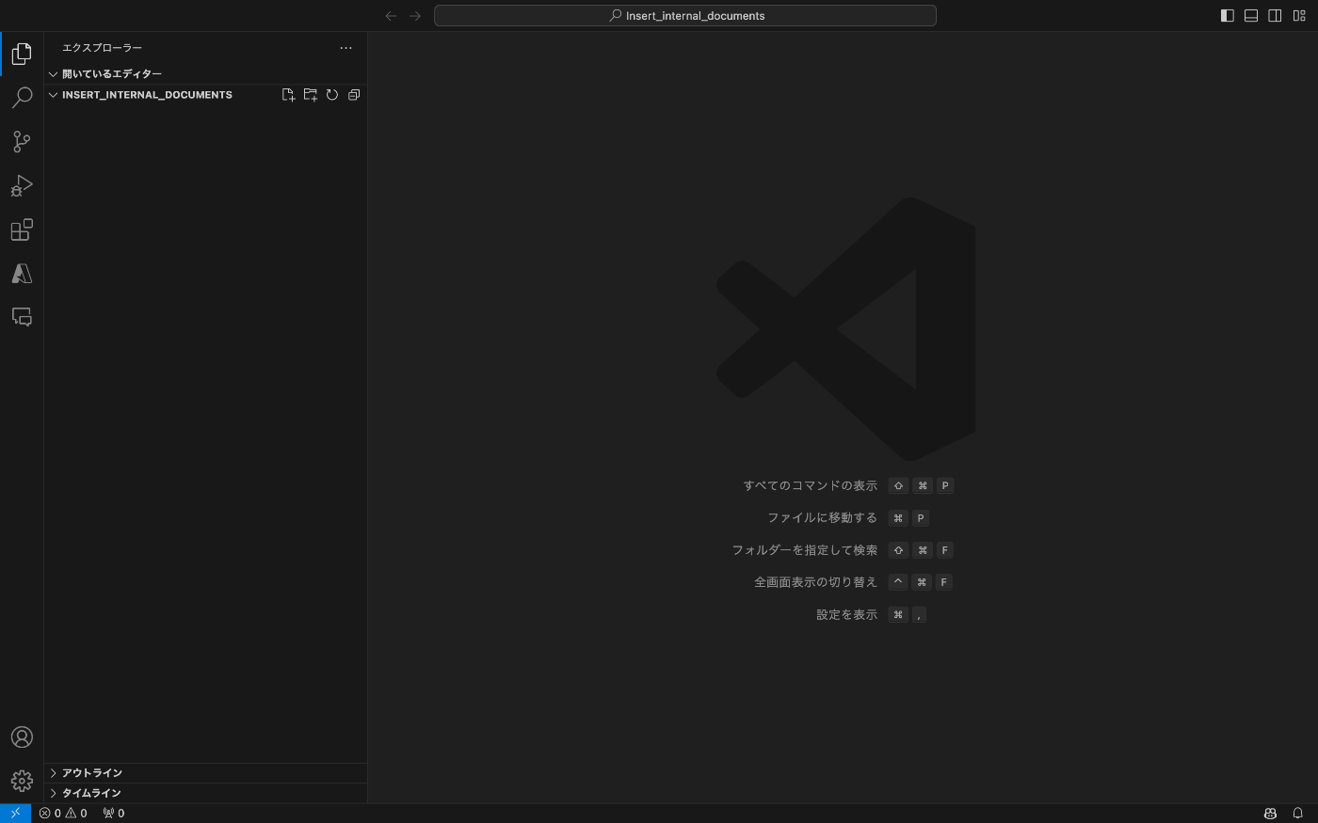Open the Manage gear settings icon

tap(22, 781)
